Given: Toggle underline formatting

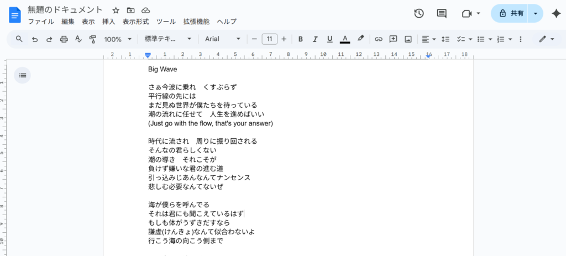Looking at the screenshot, I should 330,39.
